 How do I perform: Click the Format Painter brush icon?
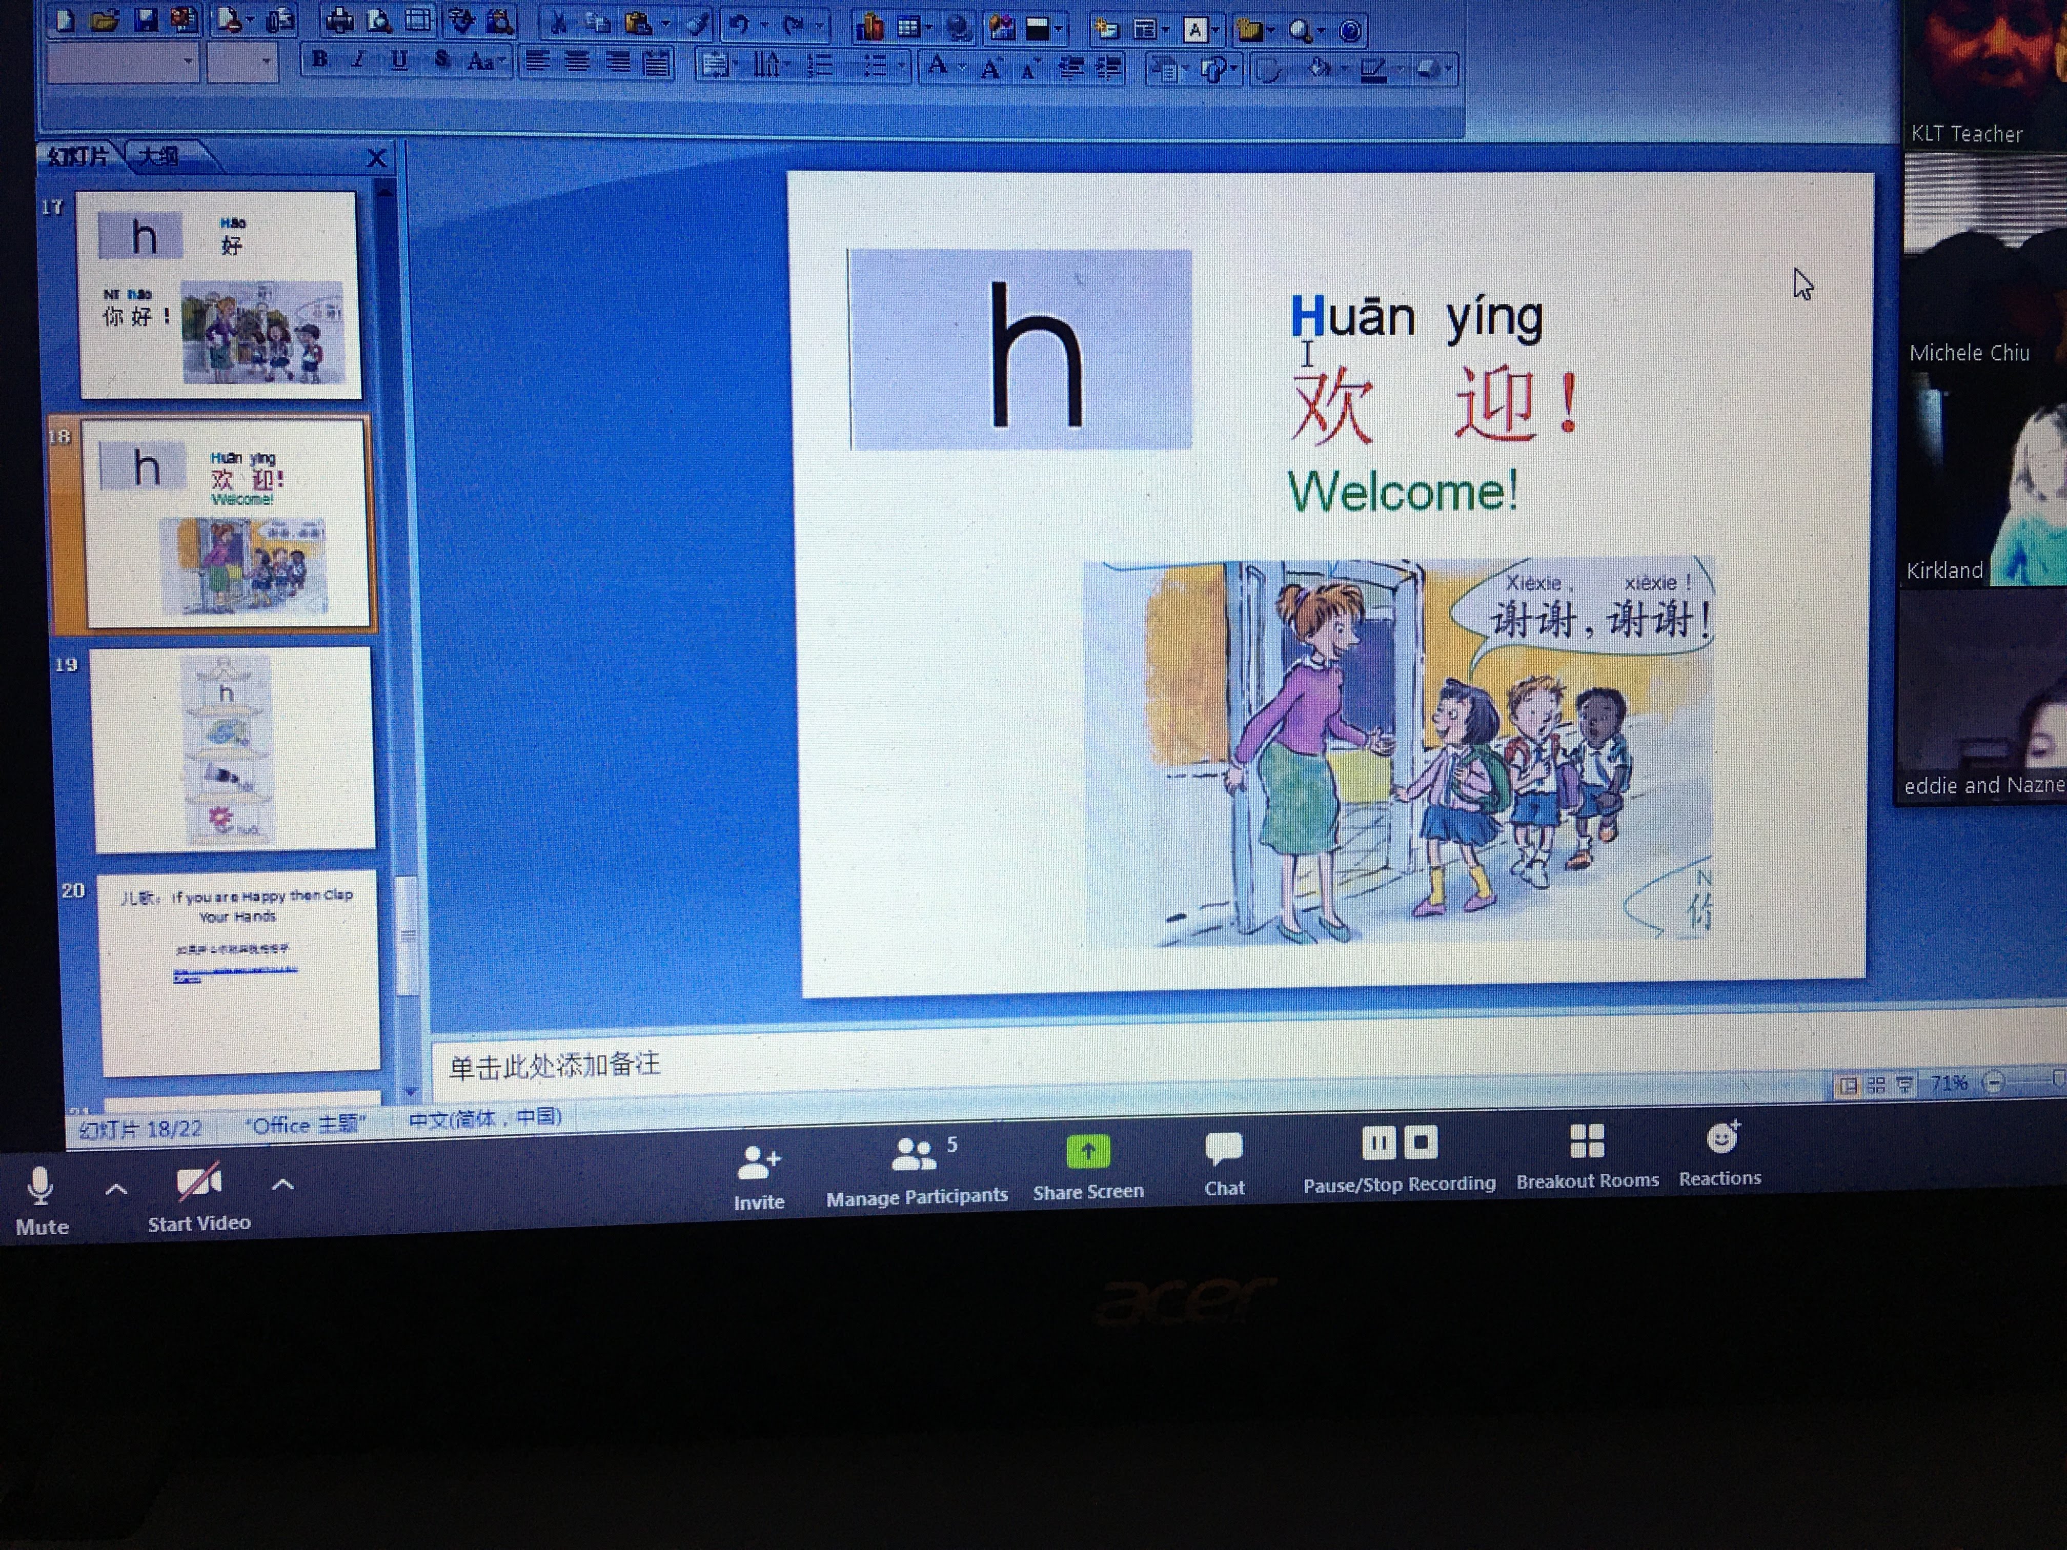(x=697, y=24)
